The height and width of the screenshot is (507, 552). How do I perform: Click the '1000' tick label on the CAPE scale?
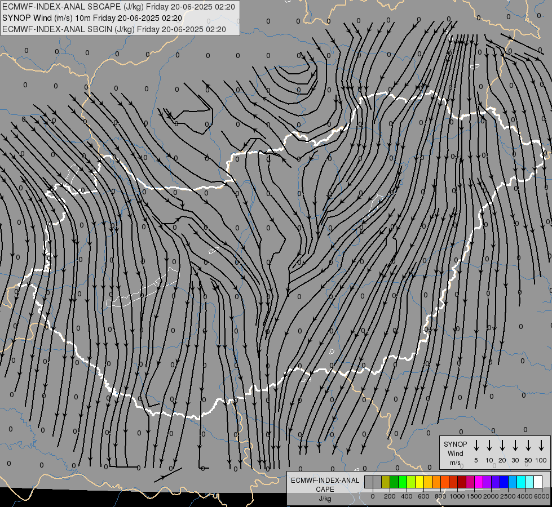coord(457,496)
